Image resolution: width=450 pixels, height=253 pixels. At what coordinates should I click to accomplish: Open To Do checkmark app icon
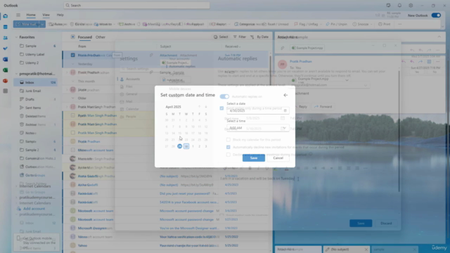(x=6, y=48)
